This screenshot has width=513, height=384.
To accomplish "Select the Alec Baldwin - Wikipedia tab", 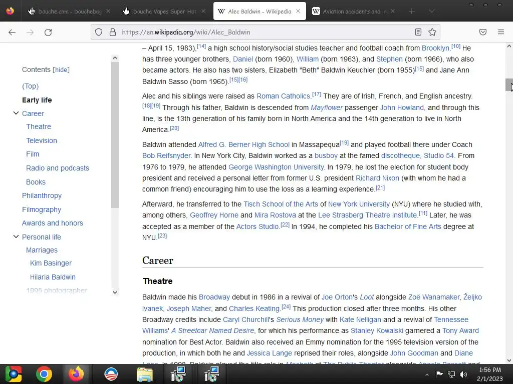I will [260, 11].
